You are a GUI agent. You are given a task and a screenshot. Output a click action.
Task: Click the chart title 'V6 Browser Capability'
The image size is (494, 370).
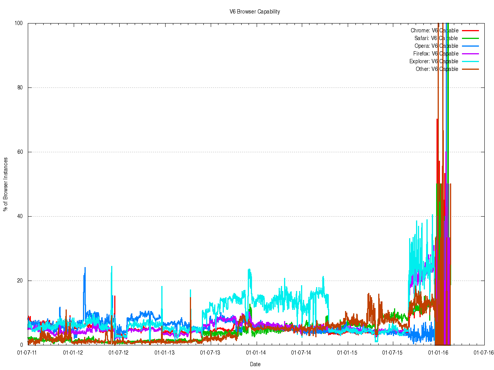point(255,12)
